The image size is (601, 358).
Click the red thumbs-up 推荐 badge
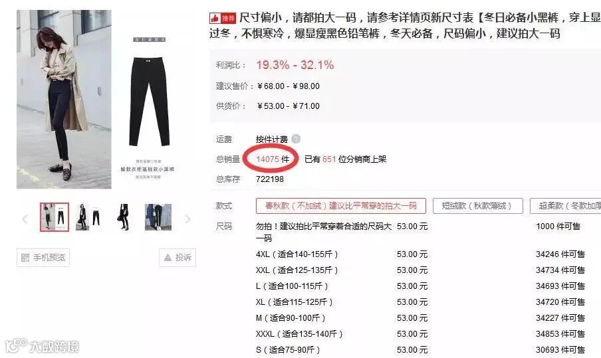[x=222, y=18]
